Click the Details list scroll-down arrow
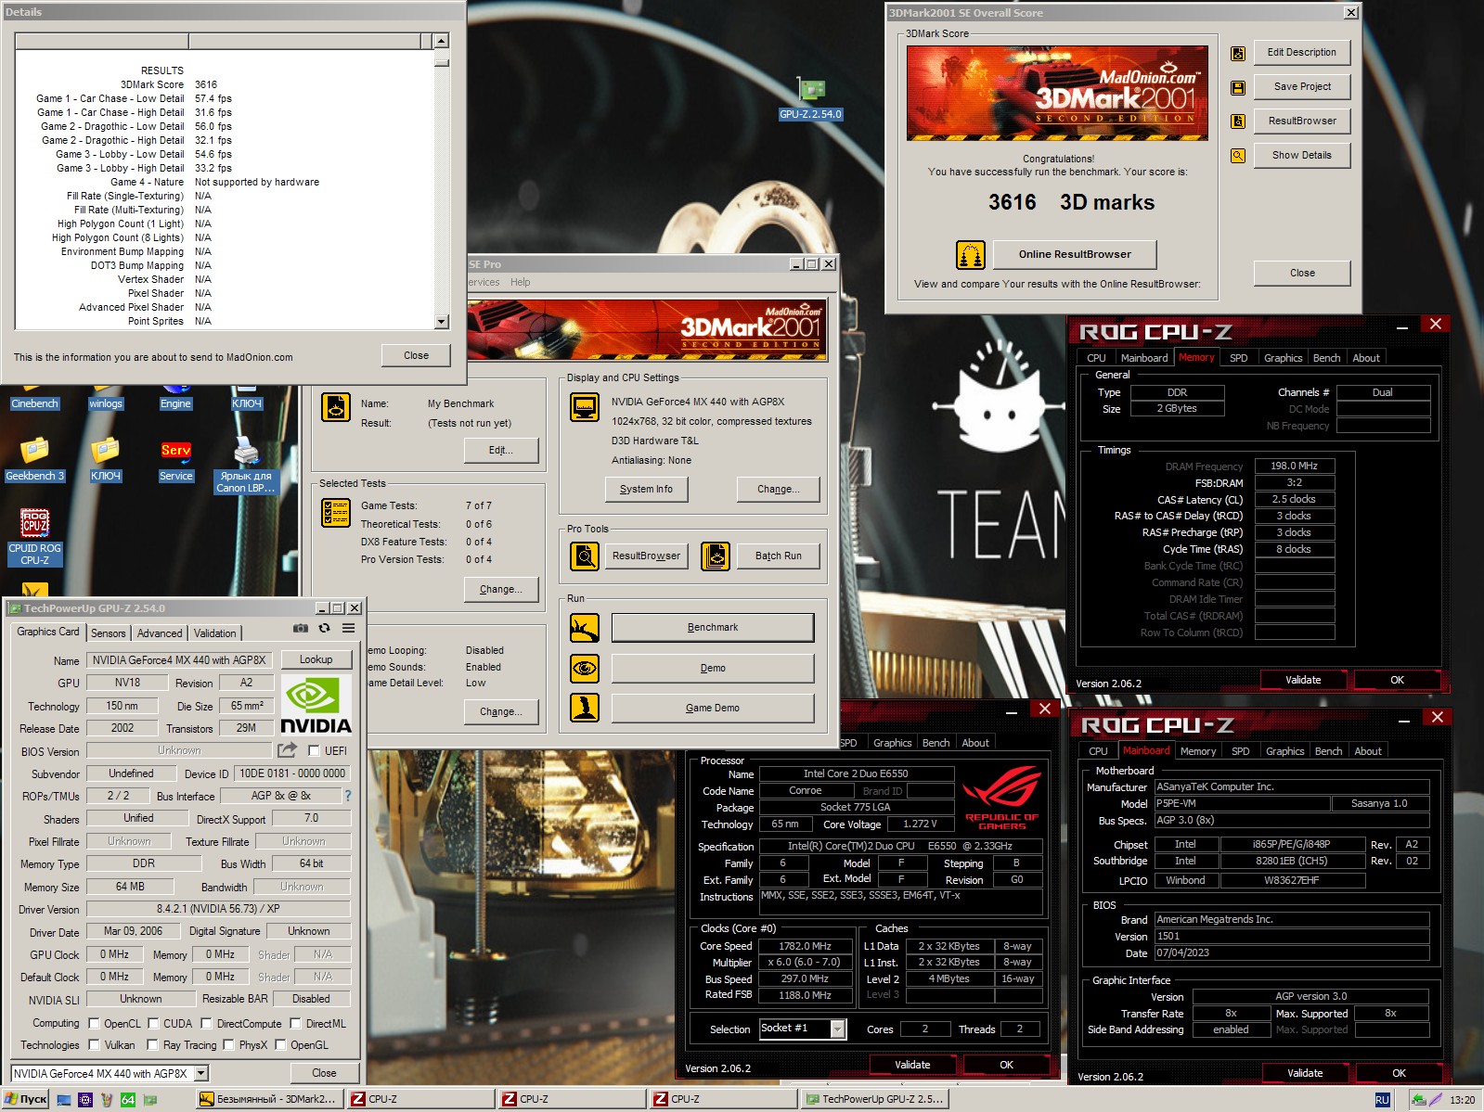Viewport: 1484px width, 1112px height. 441,322
